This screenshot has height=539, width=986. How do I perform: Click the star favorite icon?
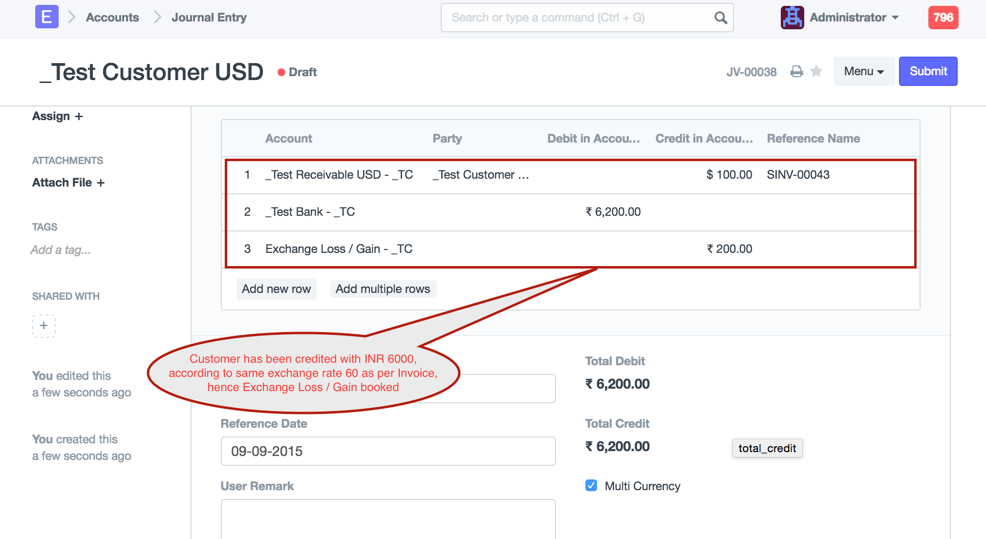pyautogui.click(x=816, y=72)
